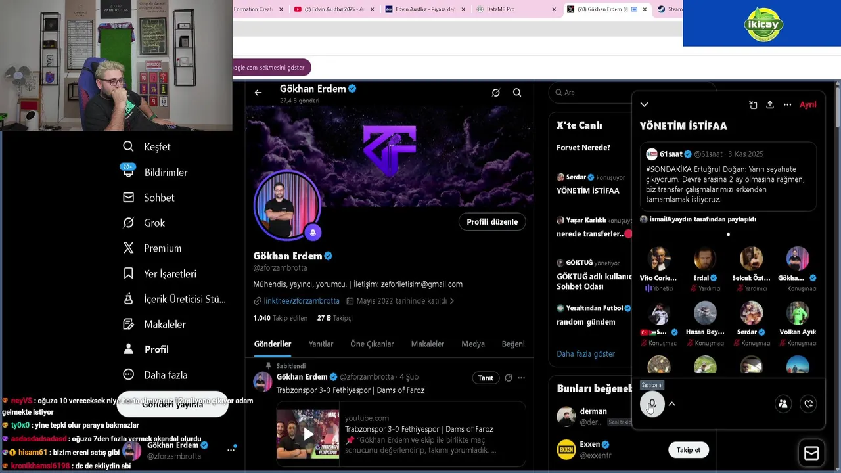Switch to the DataMB Pro browser tab

point(516,9)
